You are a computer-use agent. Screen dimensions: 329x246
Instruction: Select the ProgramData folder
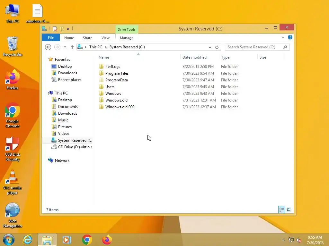tap(116, 80)
